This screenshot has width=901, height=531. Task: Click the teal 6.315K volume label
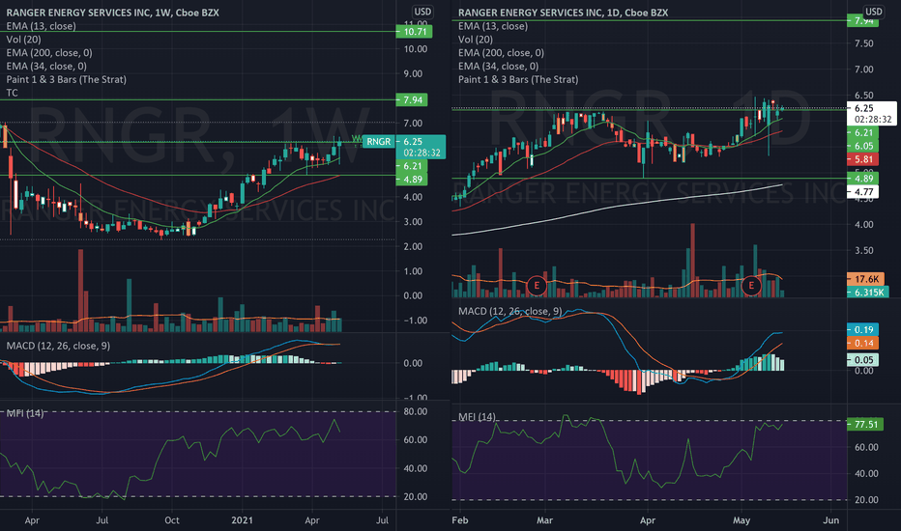[x=868, y=293]
